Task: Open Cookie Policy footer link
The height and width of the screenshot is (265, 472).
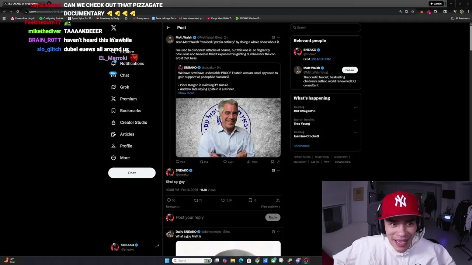Action: click(340, 157)
